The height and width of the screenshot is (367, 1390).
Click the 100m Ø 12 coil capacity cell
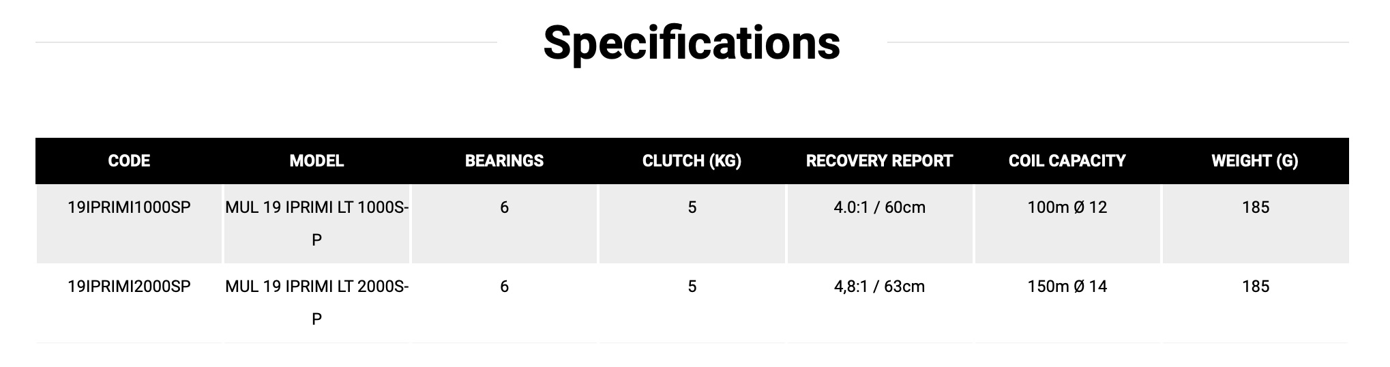click(x=1067, y=207)
